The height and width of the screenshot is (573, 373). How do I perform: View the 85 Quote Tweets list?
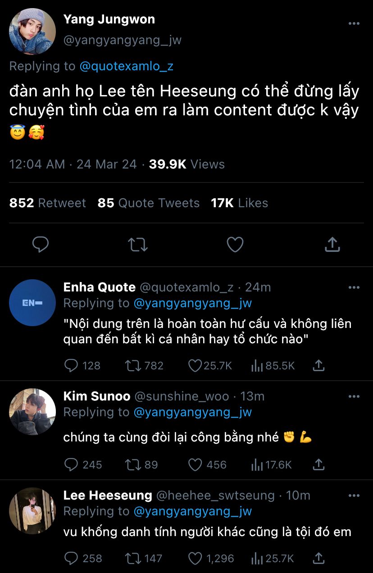148,203
